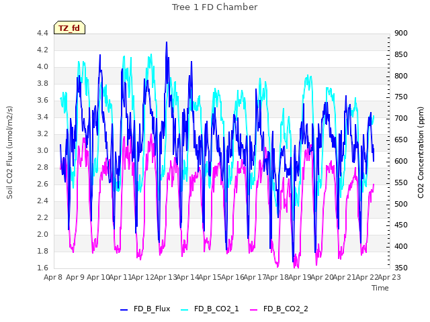Click the Time axis label
Screen dimensions: 430x322
[x=380, y=288]
